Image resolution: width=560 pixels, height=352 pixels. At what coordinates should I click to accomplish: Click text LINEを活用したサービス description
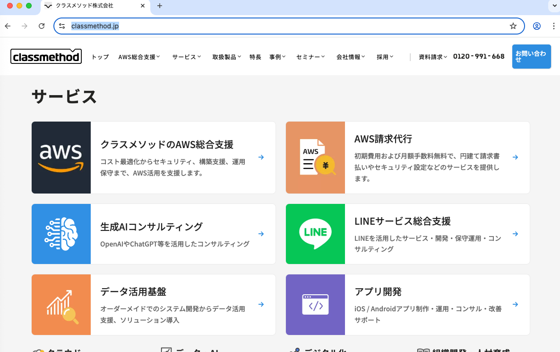[428, 244]
